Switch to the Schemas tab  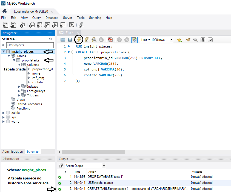(33, 152)
